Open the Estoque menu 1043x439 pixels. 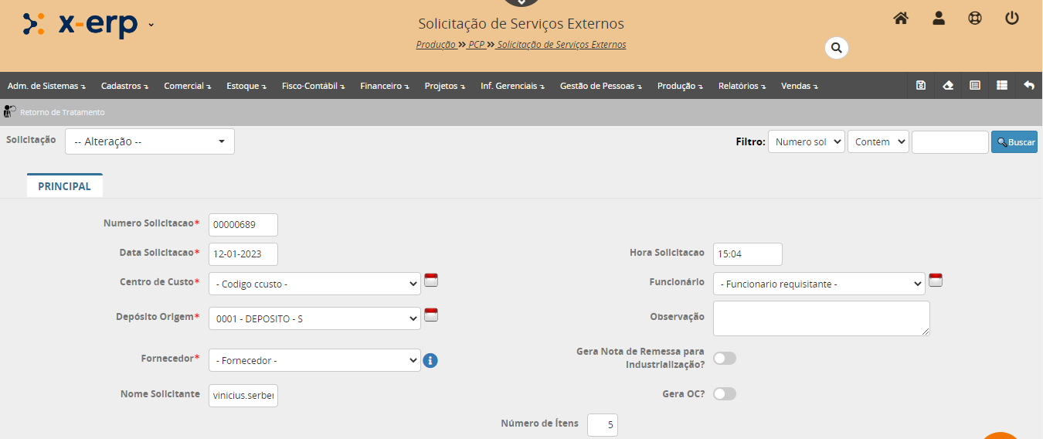[x=246, y=86]
